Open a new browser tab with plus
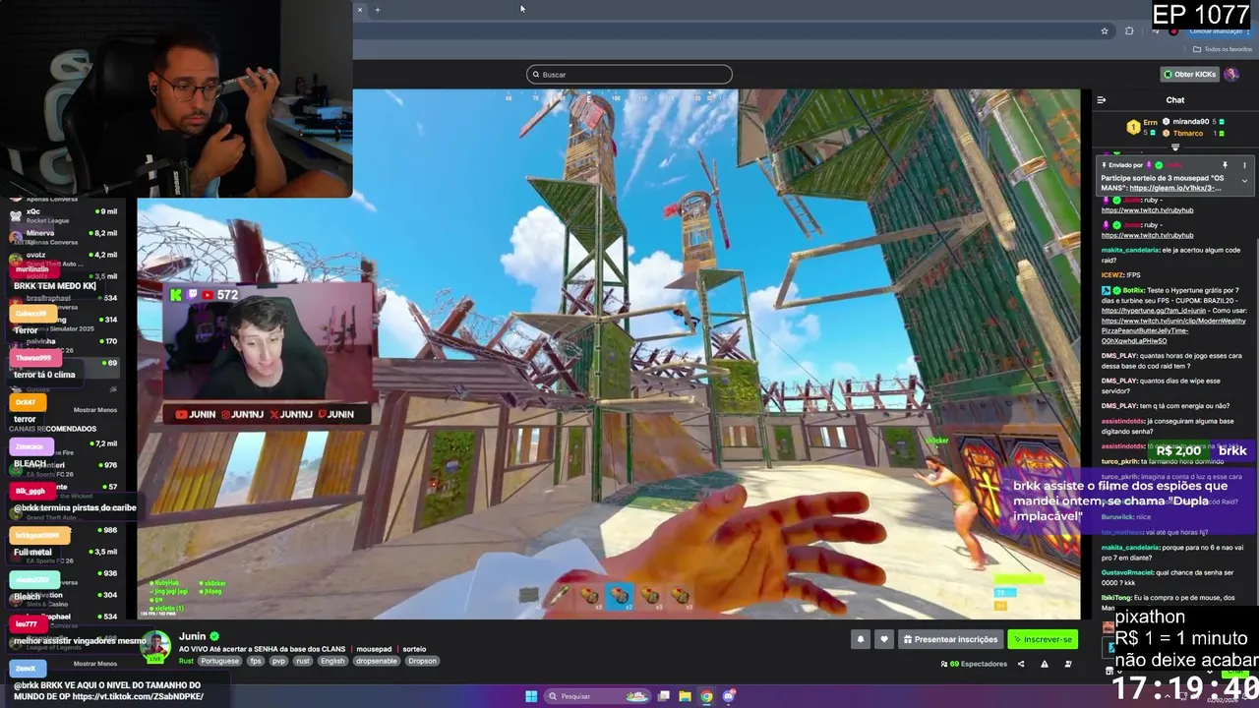This screenshot has height=708, width=1259. [x=378, y=10]
